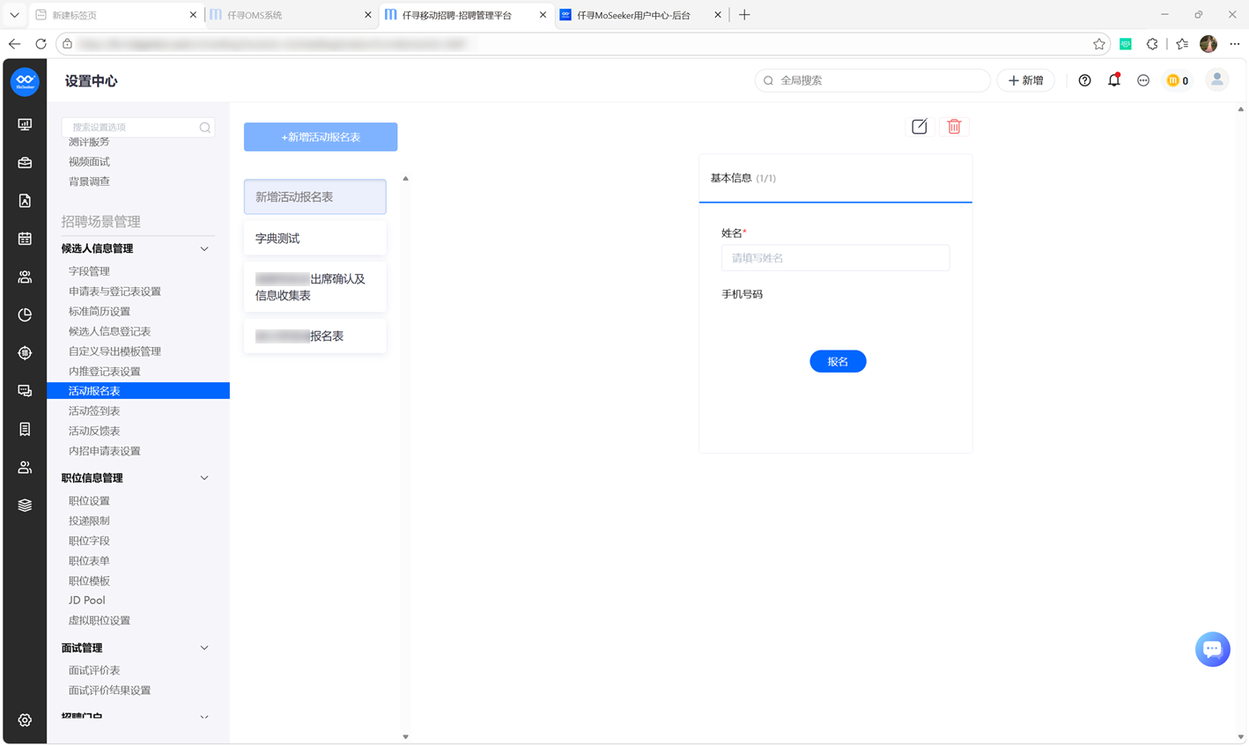Image resolution: width=1249 pixels, height=746 pixels.
Task: Open the help question mark icon
Action: click(1084, 80)
